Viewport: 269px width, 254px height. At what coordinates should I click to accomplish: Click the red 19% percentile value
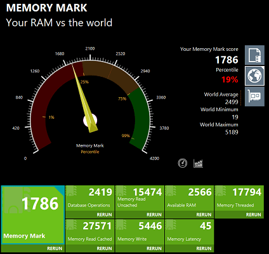point(230,80)
